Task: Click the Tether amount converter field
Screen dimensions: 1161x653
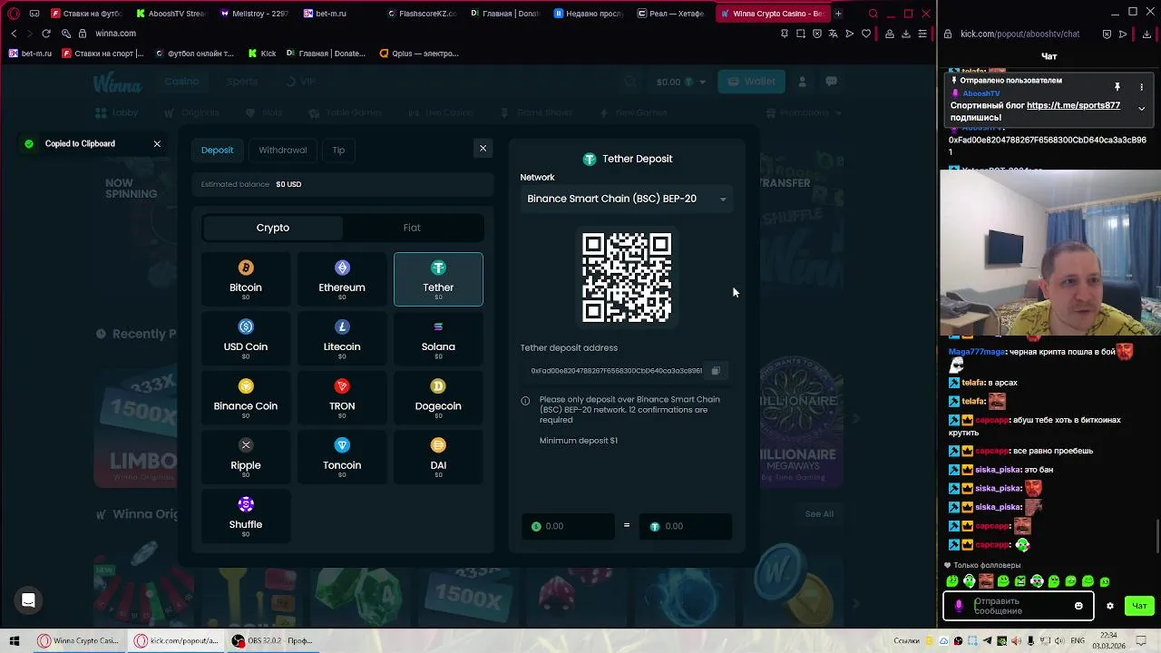Action: pyautogui.click(x=686, y=526)
